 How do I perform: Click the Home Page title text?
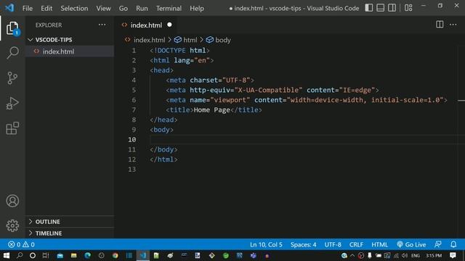[211, 109]
